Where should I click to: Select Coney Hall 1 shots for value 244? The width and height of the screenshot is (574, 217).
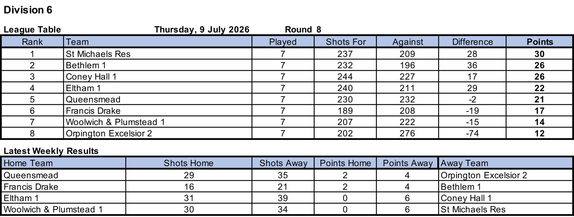[345, 77]
